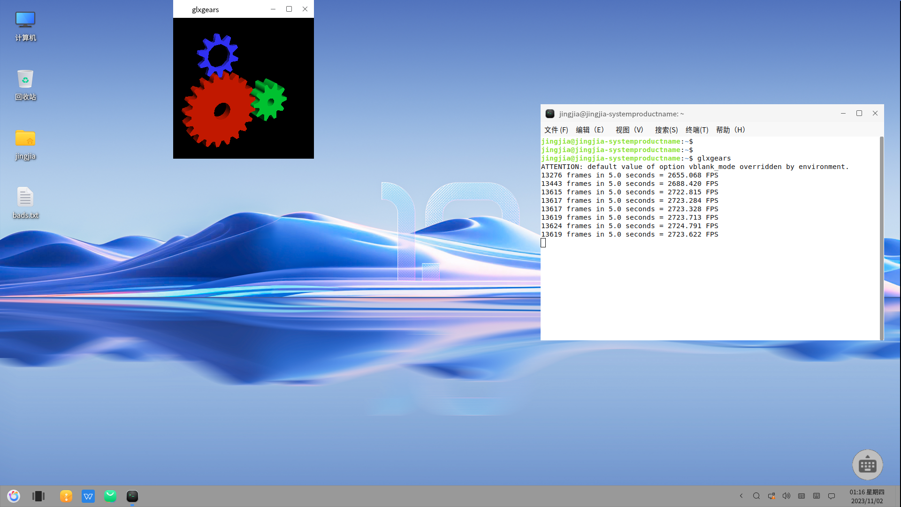Open the 编辑 (E) terminal menu
Viewport: 901px width, 507px height.
[589, 130]
